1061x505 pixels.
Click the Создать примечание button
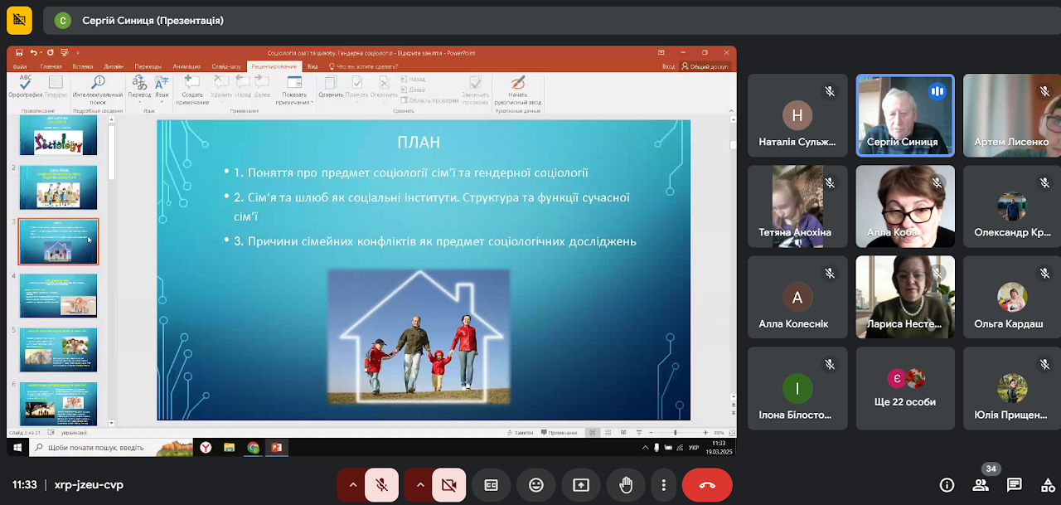(x=192, y=90)
